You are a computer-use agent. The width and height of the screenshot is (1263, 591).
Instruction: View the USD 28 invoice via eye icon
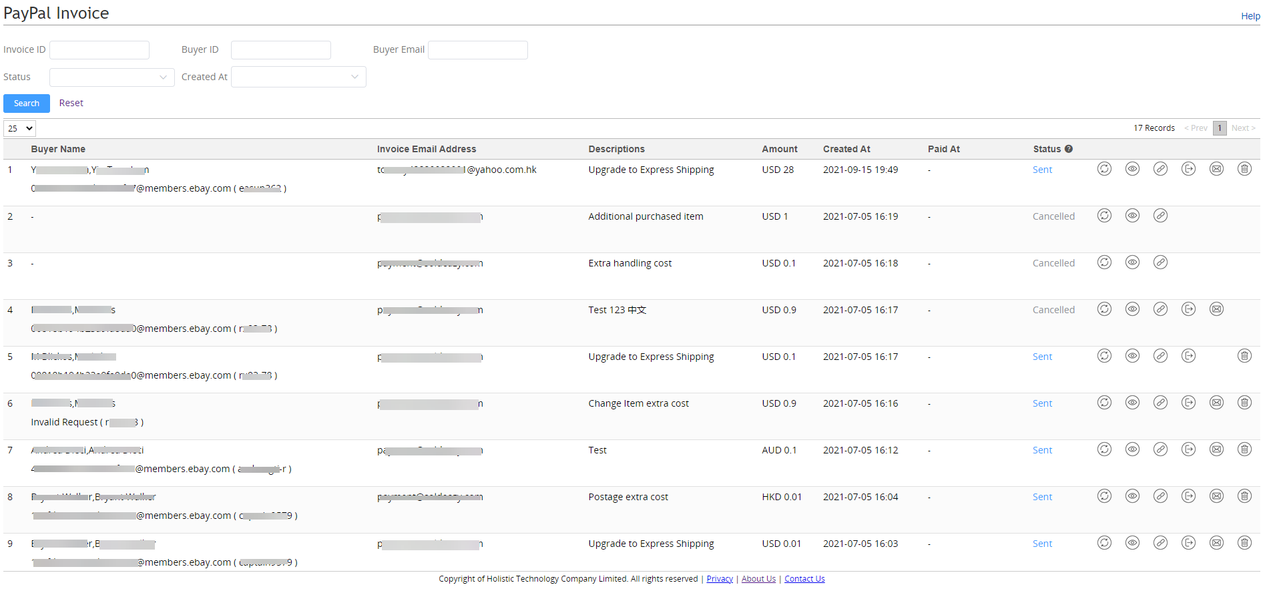click(1133, 169)
